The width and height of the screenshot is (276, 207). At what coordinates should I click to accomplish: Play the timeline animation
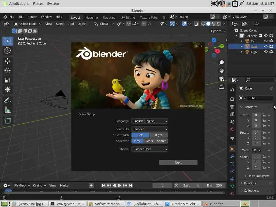pos(119,185)
